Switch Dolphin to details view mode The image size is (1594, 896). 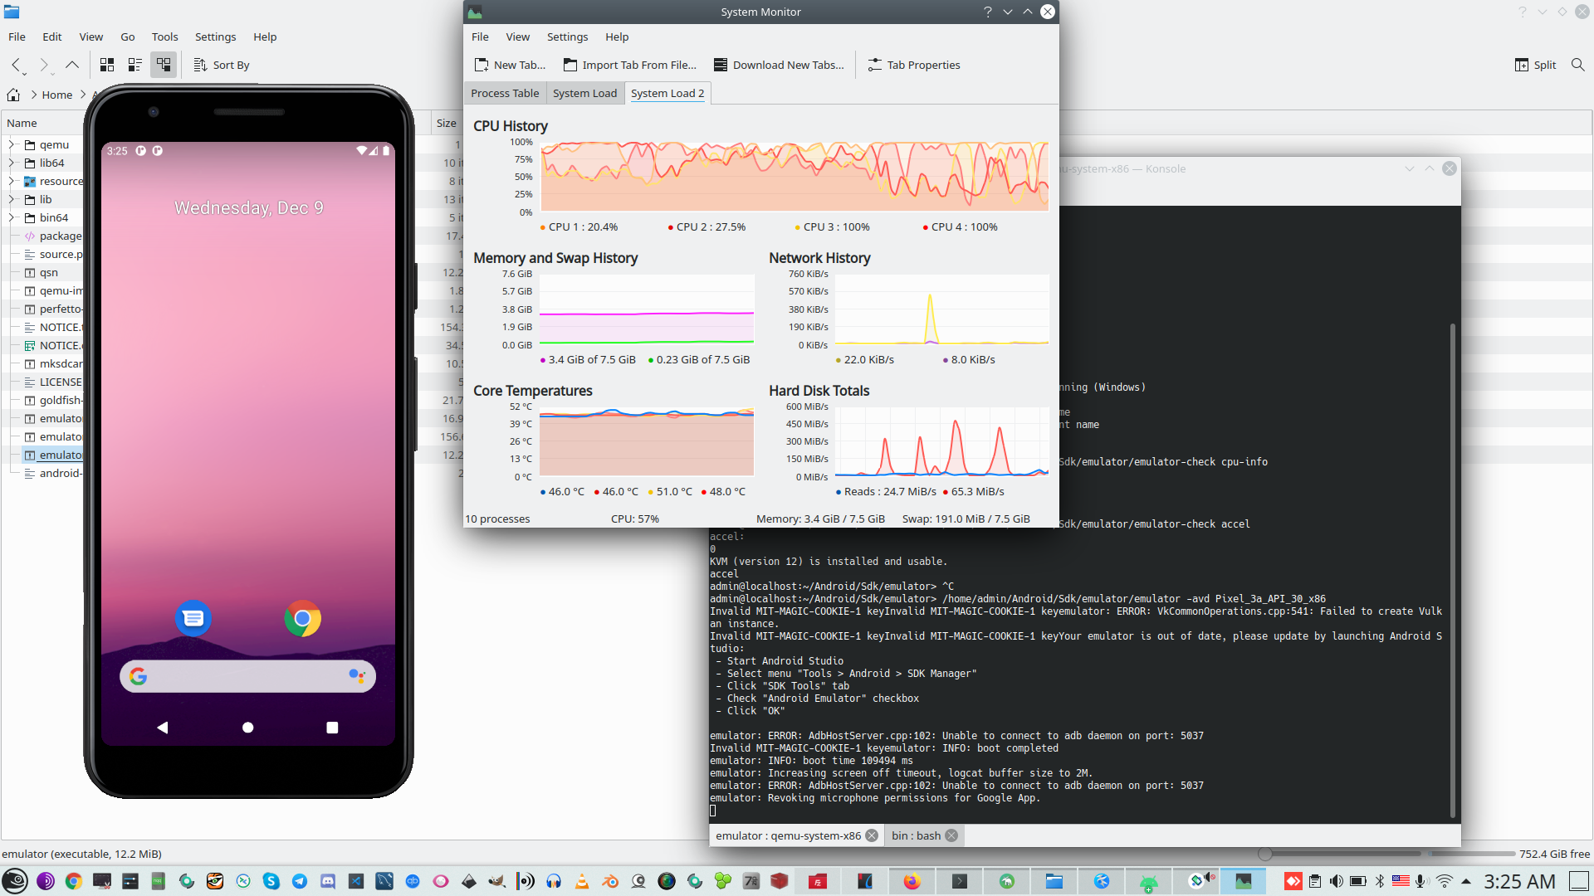[164, 65]
